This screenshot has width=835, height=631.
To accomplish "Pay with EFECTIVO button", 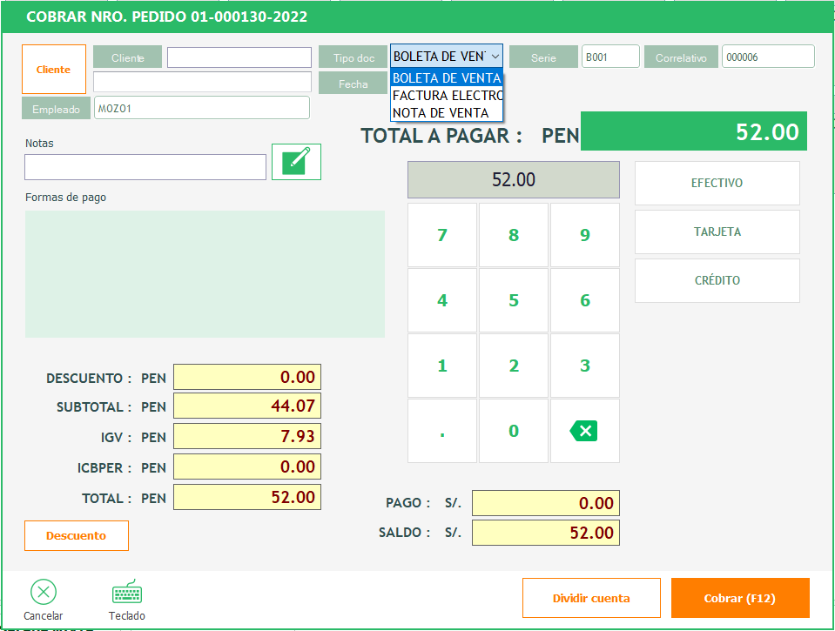I will (x=717, y=184).
